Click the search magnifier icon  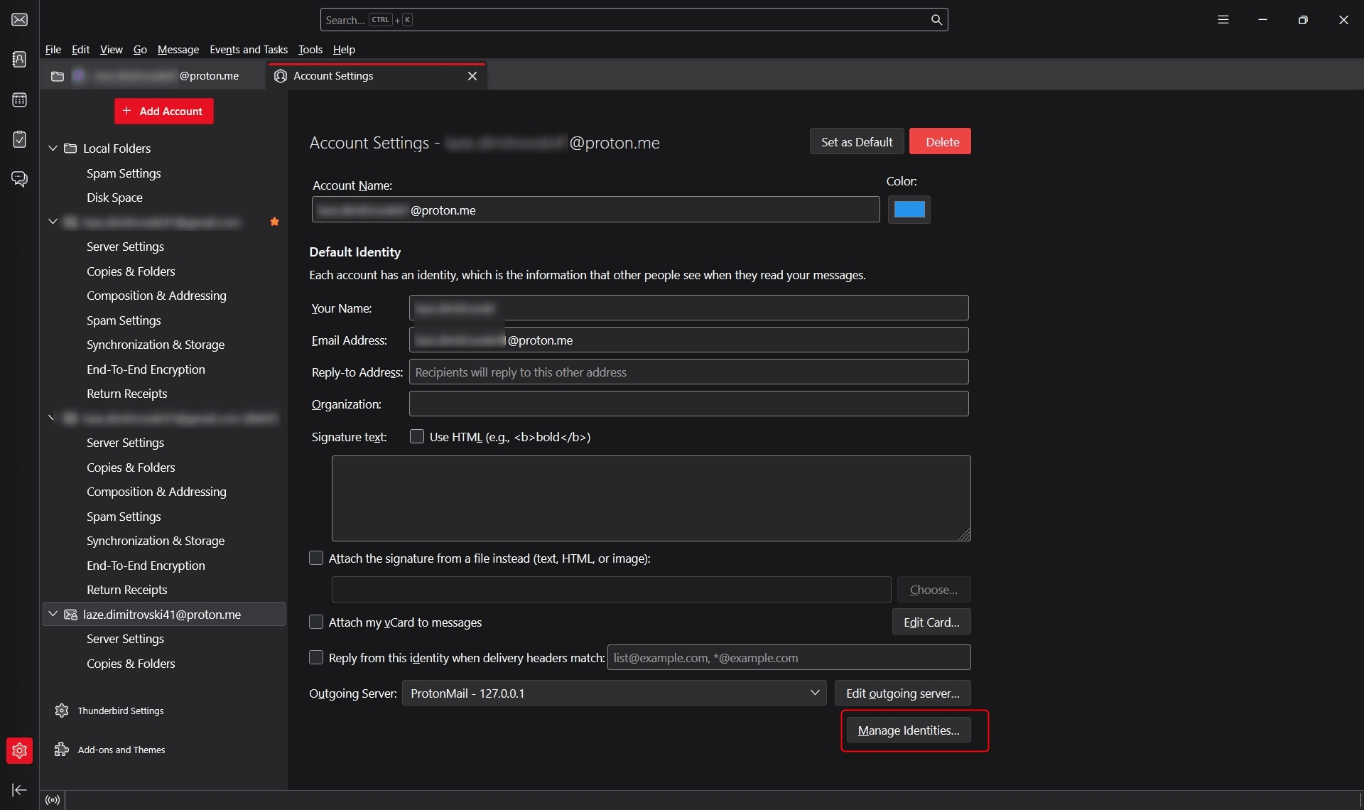point(936,20)
